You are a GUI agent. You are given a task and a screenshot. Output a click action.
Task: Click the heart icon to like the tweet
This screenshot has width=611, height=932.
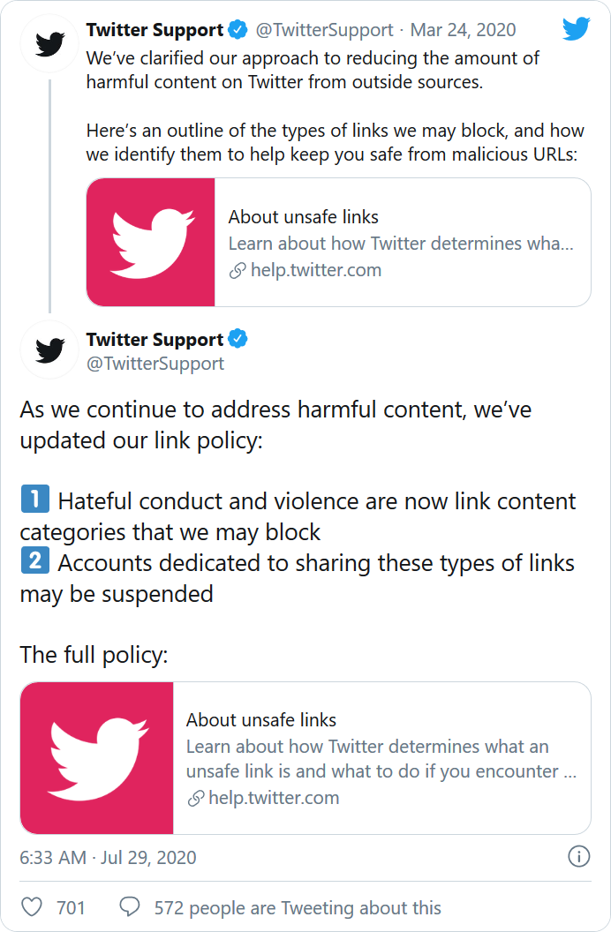click(32, 906)
